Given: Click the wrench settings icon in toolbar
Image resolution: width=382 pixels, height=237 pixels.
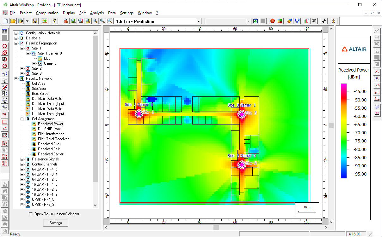Looking at the screenshot, I should point(324,21).
